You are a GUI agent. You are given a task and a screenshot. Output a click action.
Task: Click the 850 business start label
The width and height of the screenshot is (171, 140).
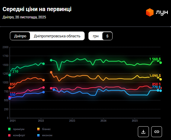13,84
